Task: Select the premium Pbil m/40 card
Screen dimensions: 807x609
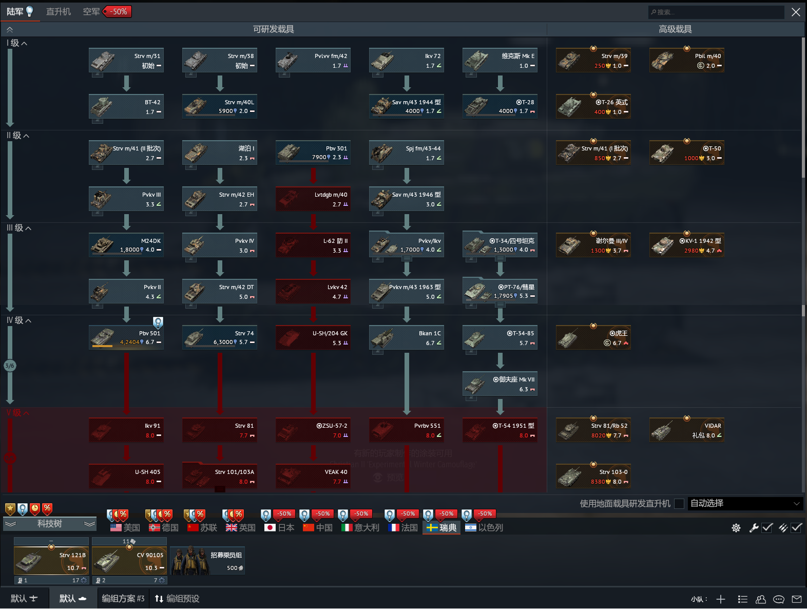Action: [x=687, y=61]
